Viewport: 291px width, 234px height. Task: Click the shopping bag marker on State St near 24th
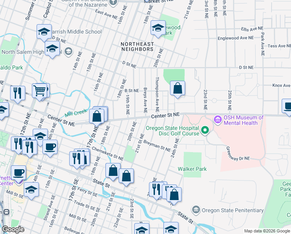174,195
